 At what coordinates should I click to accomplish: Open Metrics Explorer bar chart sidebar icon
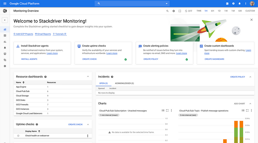5,42
